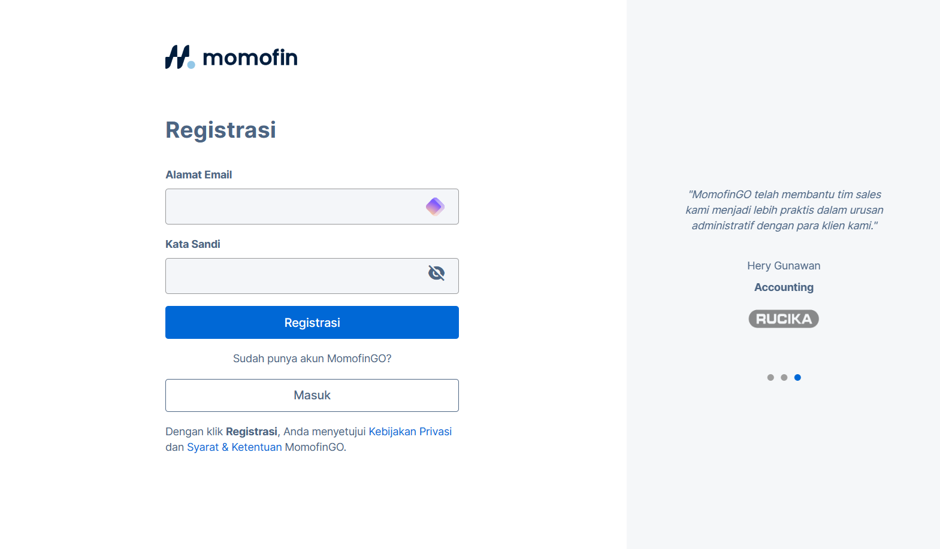Click the Alamat Email field label
This screenshot has height=549, width=940.
[198, 175]
